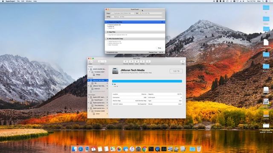273x153 pixels.
Task: Open the Help menu
Action: (35, 1)
